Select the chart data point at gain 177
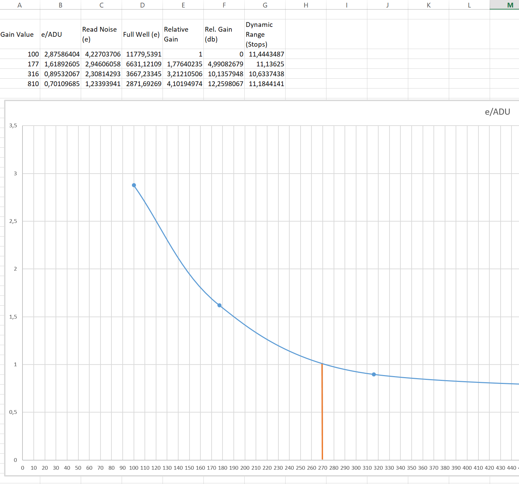 219,305
